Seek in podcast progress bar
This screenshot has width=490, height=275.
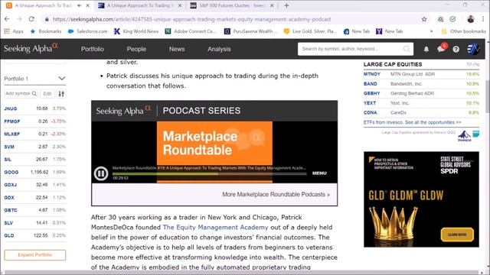pos(209,174)
